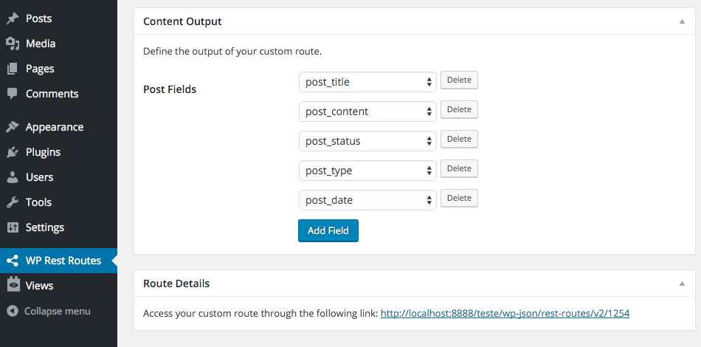Click the Posts pushpin icon

pos(13,18)
